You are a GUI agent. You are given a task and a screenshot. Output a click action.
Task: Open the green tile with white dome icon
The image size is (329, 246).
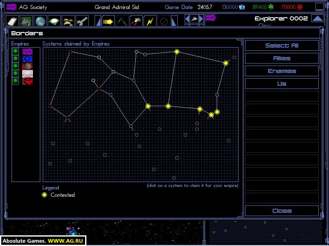tap(54, 21)
